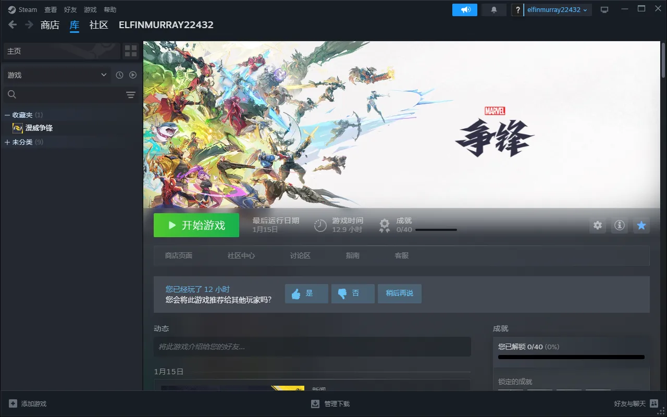Open elfinmurray22432 account dropdown

558,10
